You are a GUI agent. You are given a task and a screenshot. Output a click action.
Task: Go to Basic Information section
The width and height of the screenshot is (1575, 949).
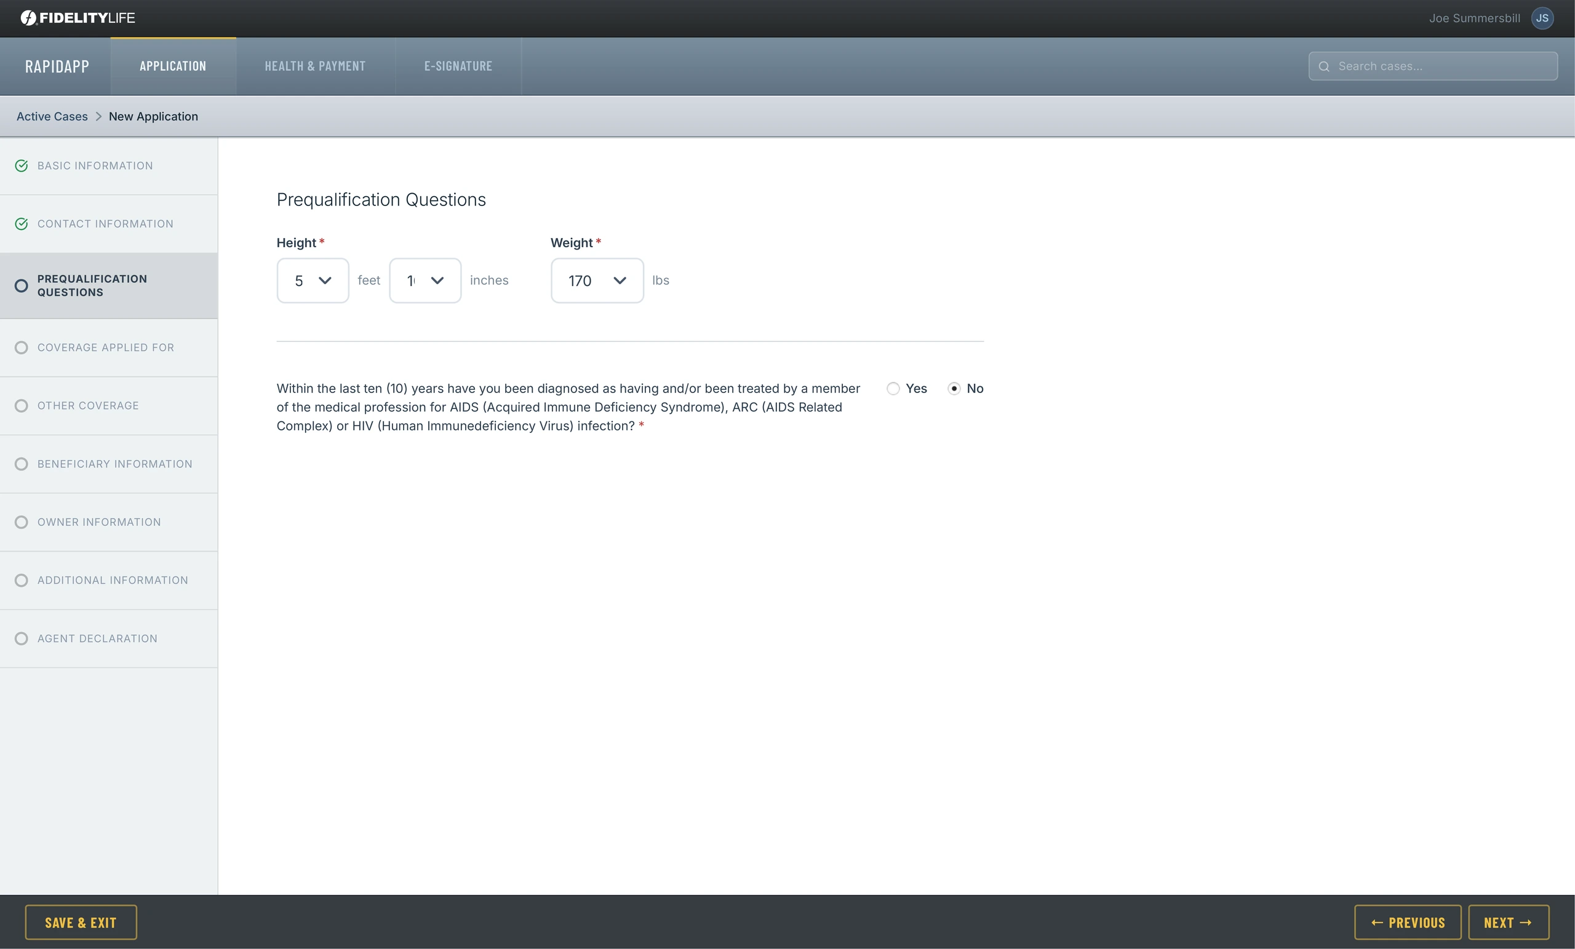pyautogui.click(x=109, y=166)
